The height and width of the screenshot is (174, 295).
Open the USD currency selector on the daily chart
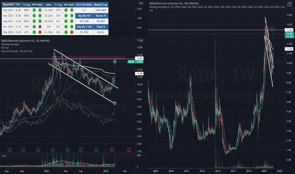141,40
